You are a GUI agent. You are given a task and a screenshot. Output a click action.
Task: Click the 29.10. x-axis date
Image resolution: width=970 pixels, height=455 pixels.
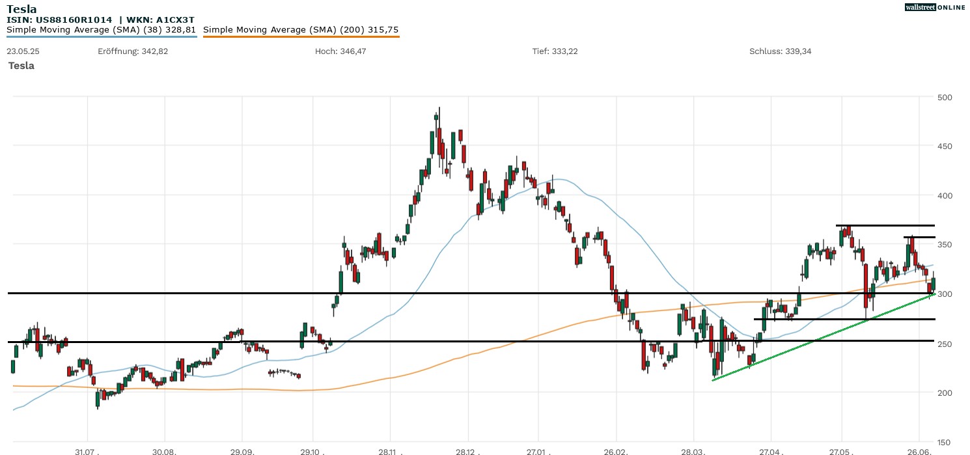point(312,452)
